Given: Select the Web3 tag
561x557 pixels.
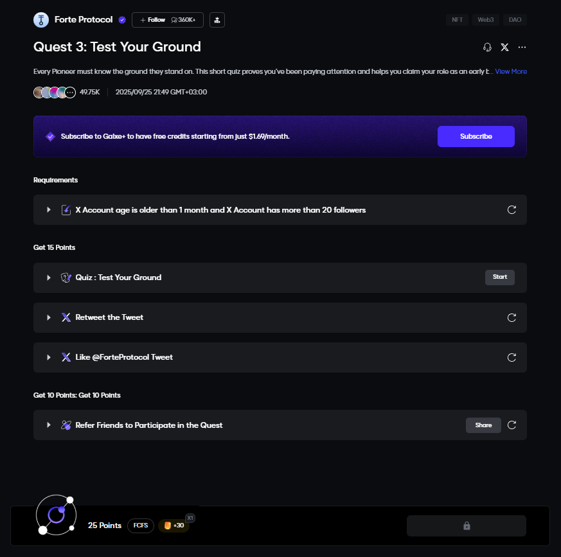Looking at the screenshot, I should [x=485, y=20].
